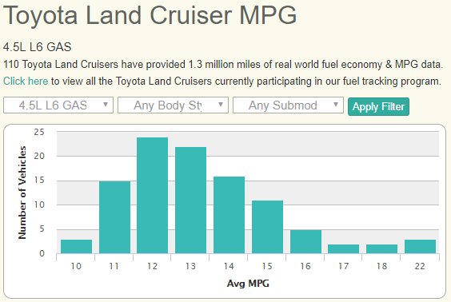The width and height of the screenshot is (451, 302).
Task: Select the bar for 16 MPG
Action: (305, 241)
